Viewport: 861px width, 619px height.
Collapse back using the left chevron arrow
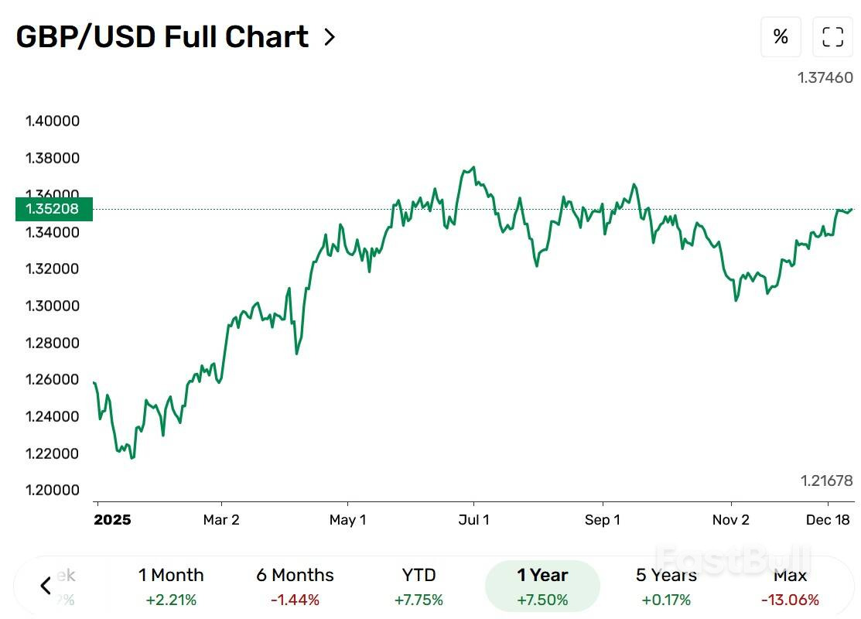click(x=45, y=586)
